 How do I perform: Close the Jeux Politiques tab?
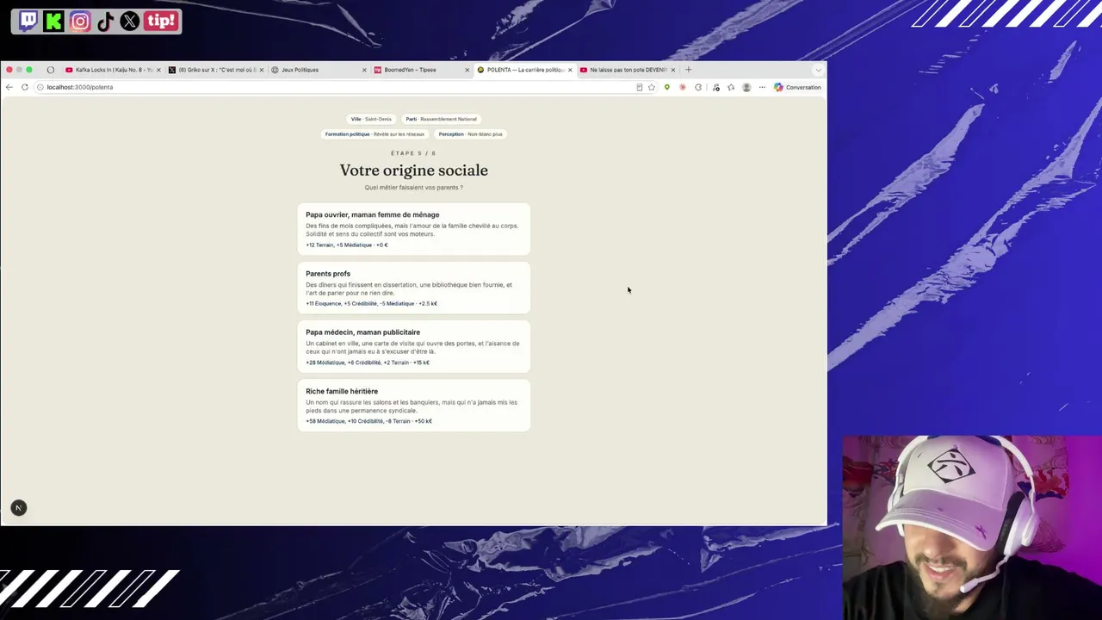click(364, 70)
